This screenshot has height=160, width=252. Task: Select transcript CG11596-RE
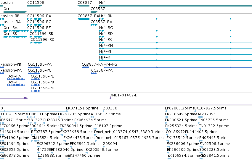point(35,31)
